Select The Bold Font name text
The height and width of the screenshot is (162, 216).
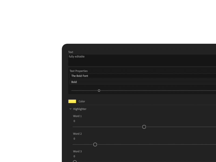click(x=79, y=76)
